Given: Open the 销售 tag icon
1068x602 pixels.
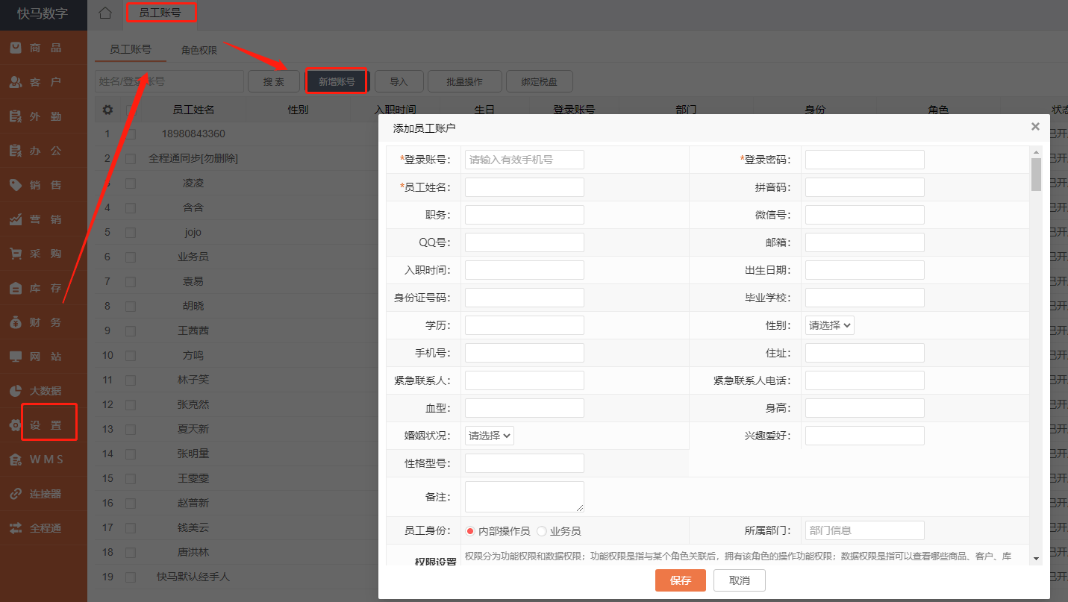Looking at the screenshot, I should [15, 185].
